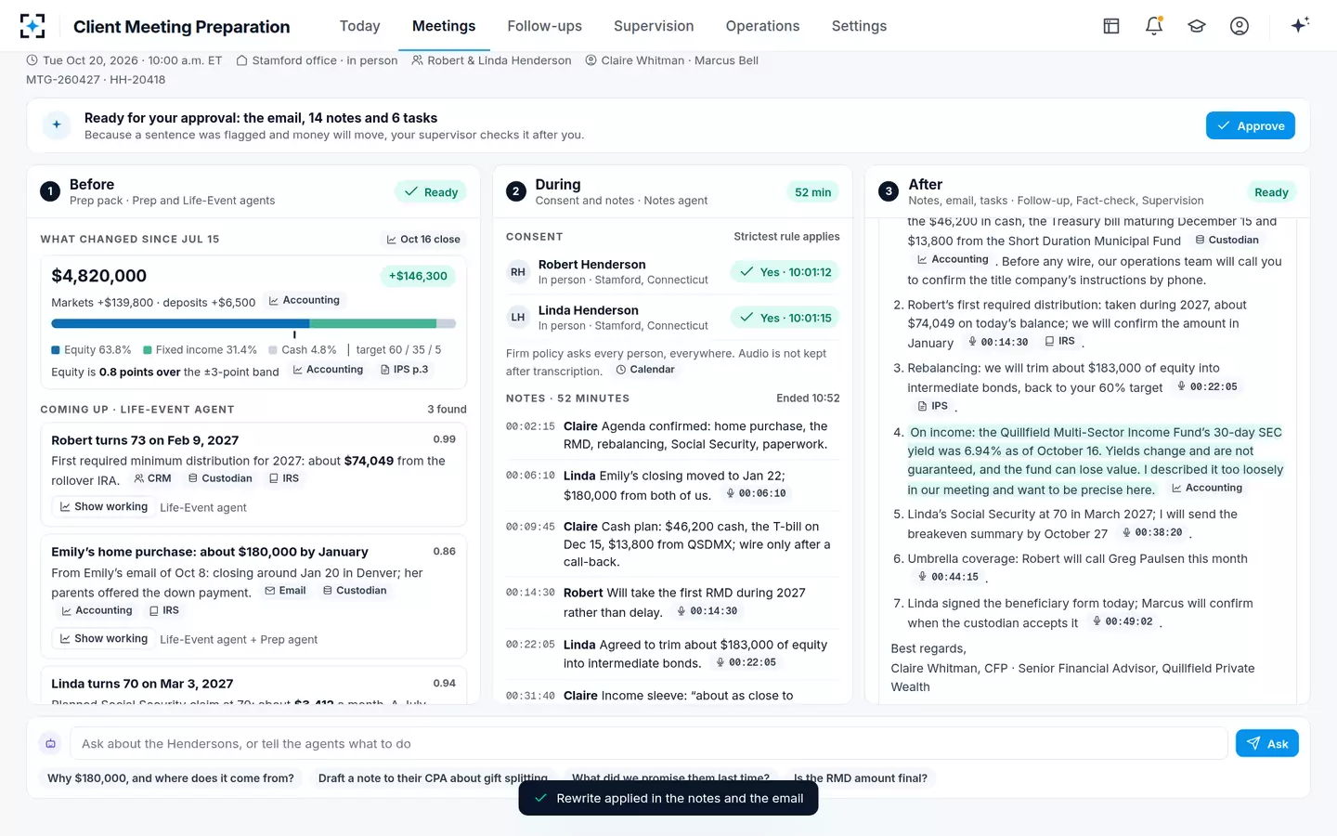This screenshot has height=836, width=1337.
Task: Open the notifications bell
Action: coord(1154,26)
